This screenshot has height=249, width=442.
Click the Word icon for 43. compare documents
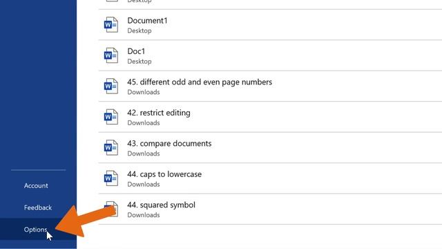pos(111,147)
